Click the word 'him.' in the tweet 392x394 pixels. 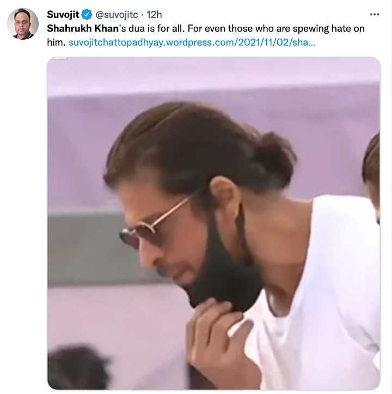57,41
